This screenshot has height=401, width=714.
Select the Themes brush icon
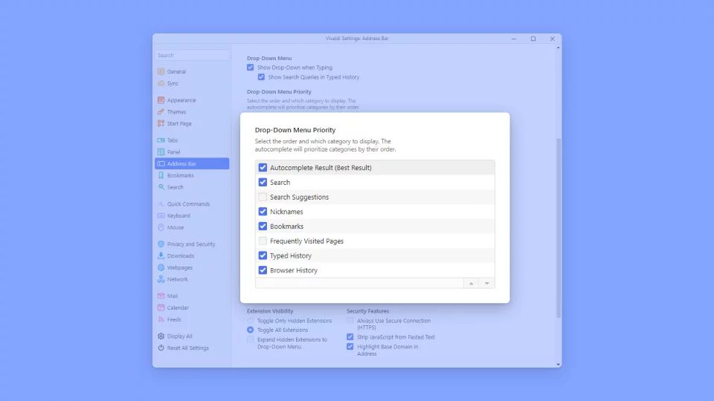tap(161, 112)
